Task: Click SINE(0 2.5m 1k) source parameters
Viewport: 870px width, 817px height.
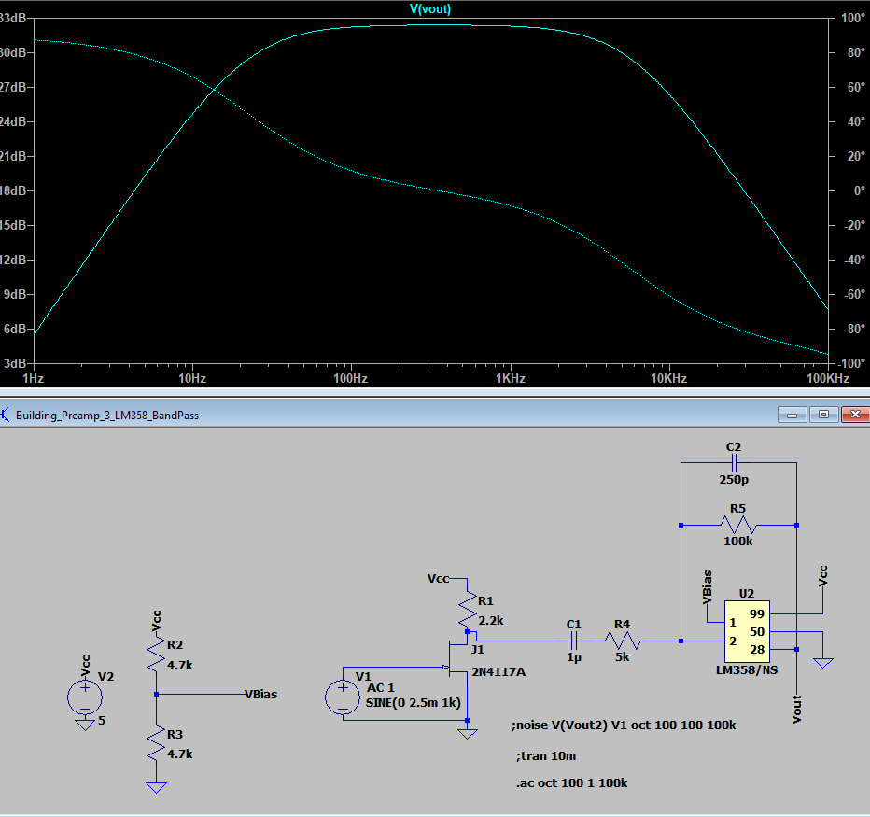Action: click(414, 703)
